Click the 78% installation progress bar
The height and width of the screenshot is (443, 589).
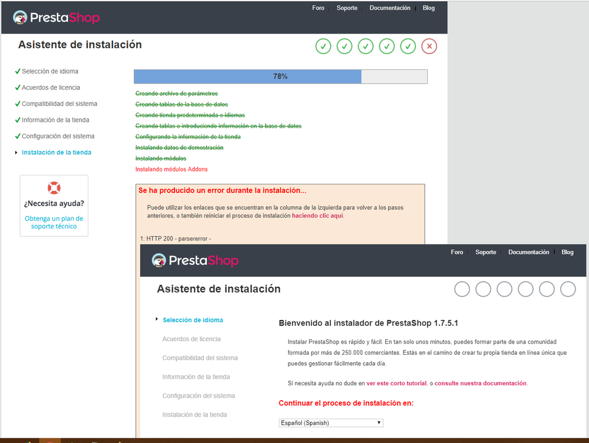(x=280, y=76)
